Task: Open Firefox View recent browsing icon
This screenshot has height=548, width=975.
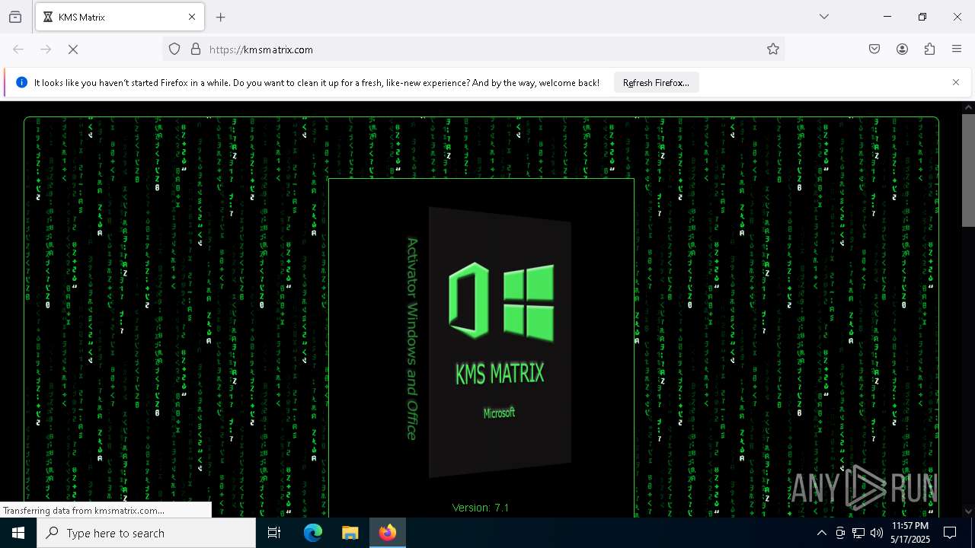Action: [x=15, y=17]
